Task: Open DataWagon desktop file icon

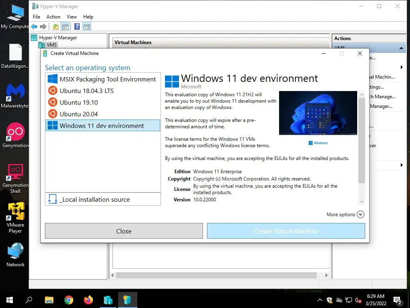Action: coord(15,56)
